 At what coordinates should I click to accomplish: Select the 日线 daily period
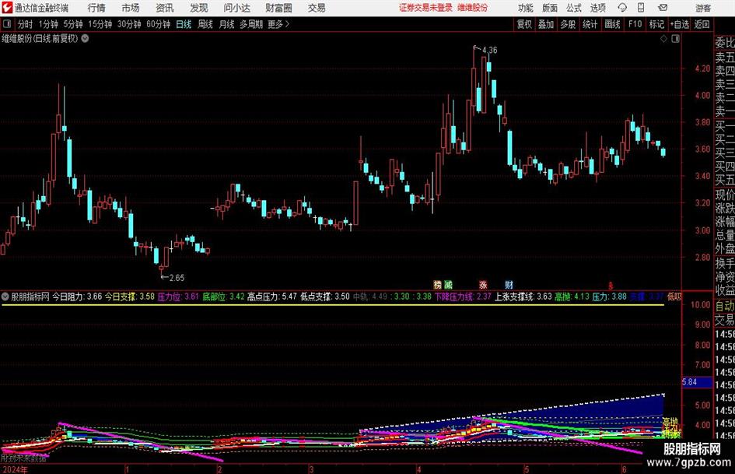(x=184, y=24)
